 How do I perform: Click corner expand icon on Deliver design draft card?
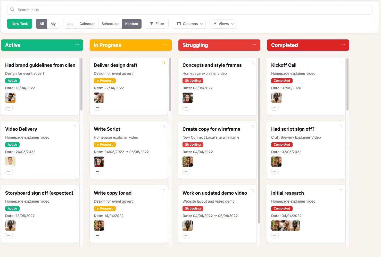point(163,63)
